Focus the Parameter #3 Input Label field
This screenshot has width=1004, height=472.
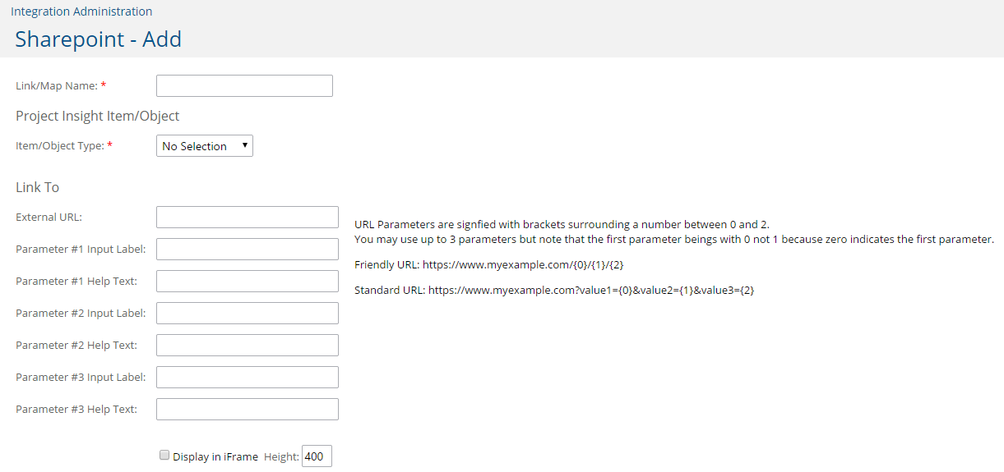point(248,377)
